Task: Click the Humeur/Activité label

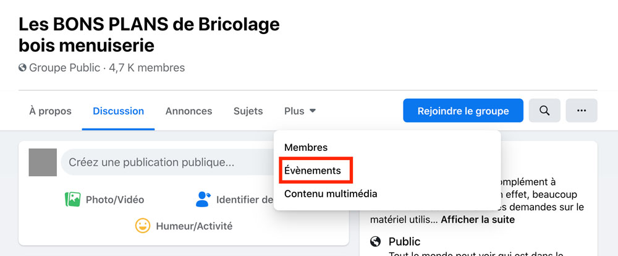Action: [194, 226]
